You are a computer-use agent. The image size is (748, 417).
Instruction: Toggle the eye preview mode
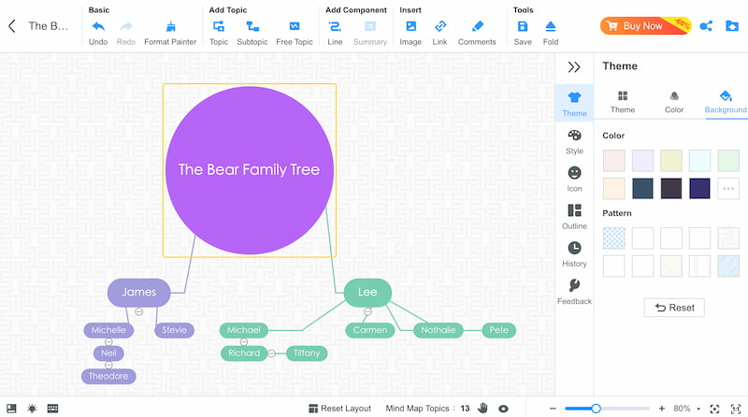[x=503, y=409]
